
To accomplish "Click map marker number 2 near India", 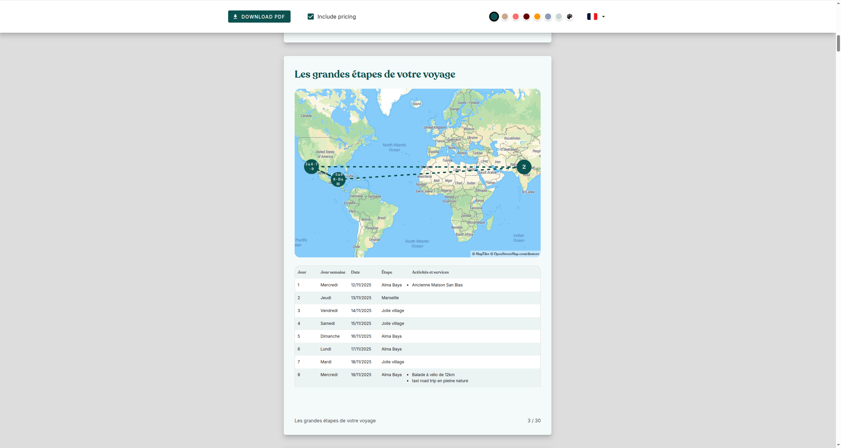I will (524, 167).
